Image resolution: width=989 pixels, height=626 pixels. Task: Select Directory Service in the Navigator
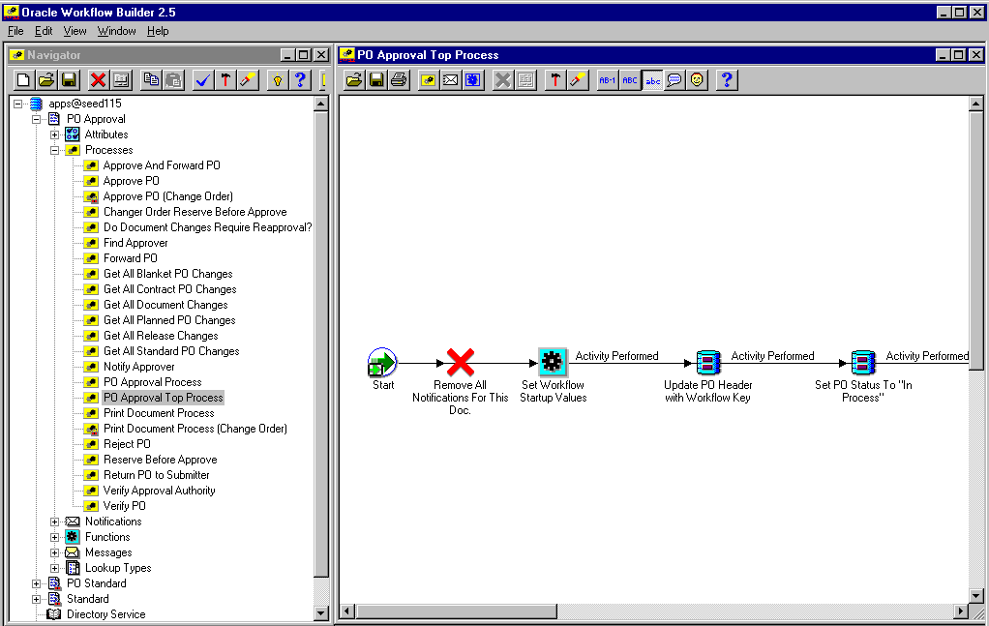pos(106,614)
